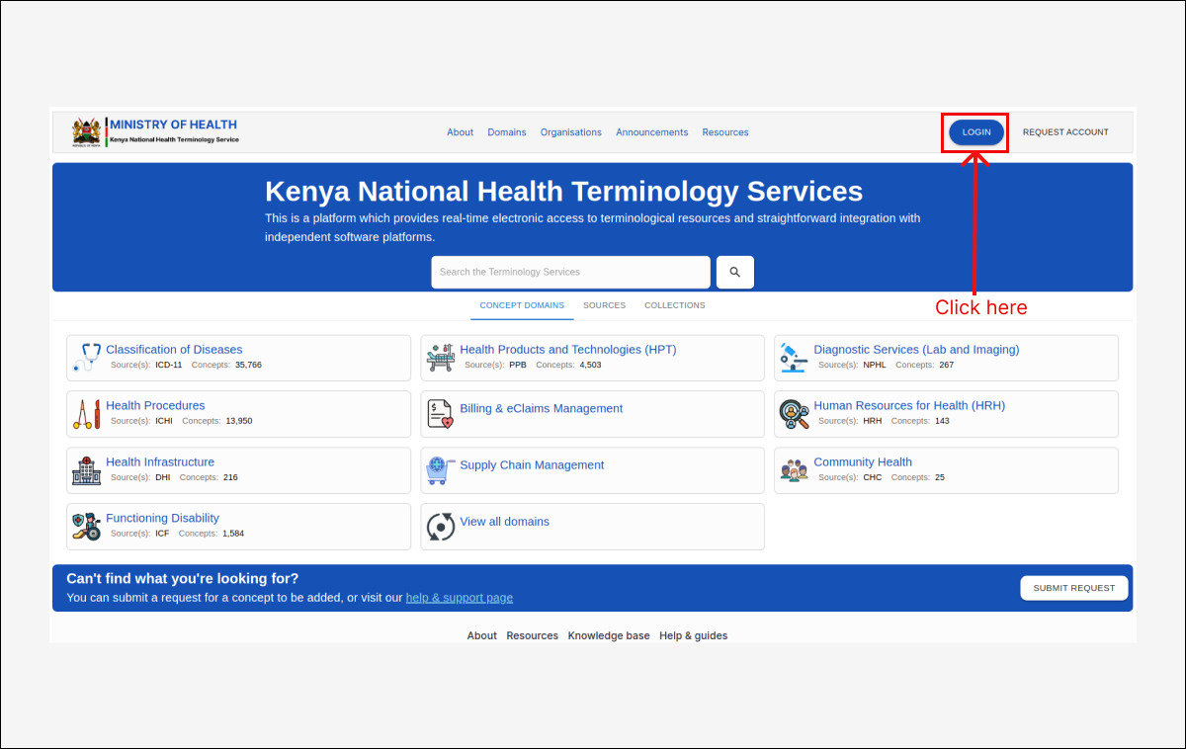Click the PPB source label
This screenshot has height=749, width=1186.
click(518, 365)
